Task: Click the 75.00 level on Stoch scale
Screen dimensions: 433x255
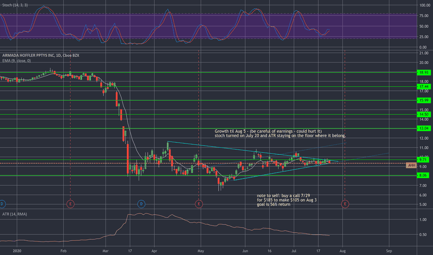Action: pyautogui.click(x=424, y=16)
